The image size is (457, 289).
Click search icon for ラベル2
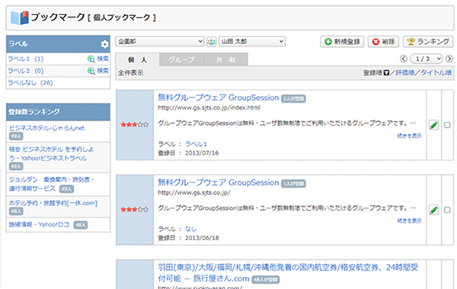point(91,71)
